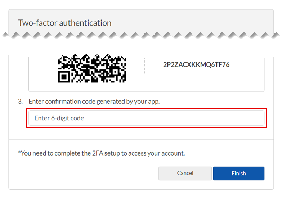Screen dimensions: 282x198
Task: Click the placeholder text 'Enter 6-digit code'
Action: click(59, 118)
